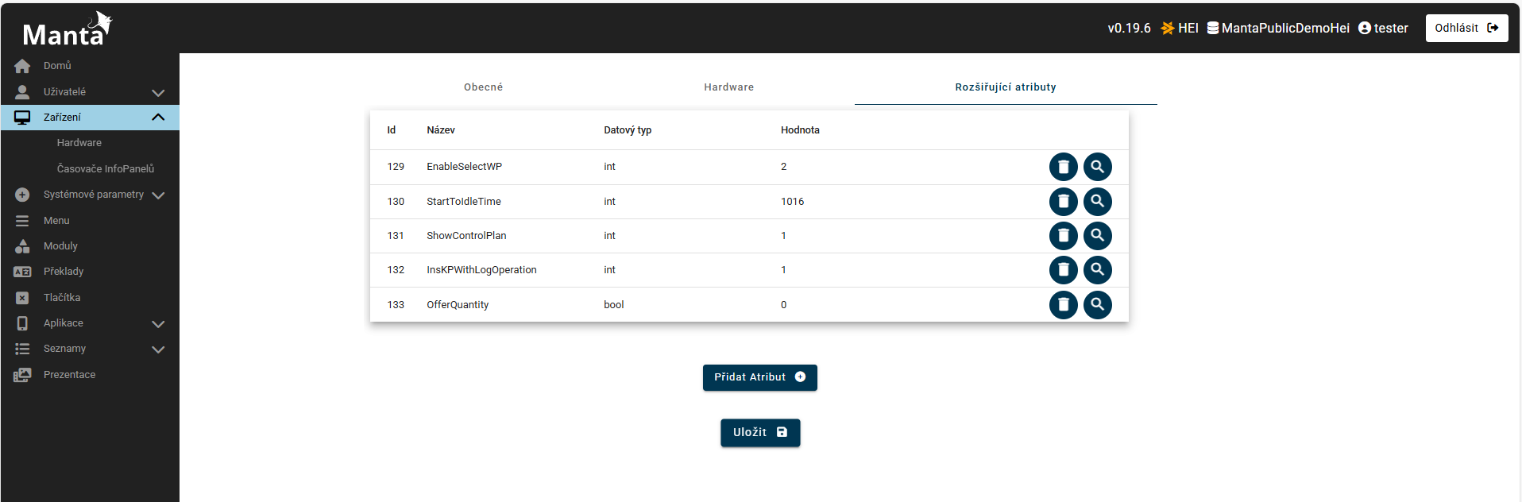The width and height of the screenshot is (1522, 502).
Task: Click the Manta logo
Action: tap(67, 30)
